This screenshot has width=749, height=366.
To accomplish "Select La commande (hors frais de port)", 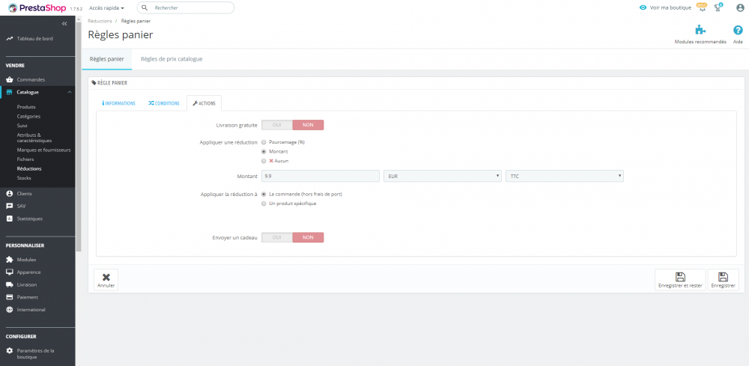I will coord(264,194).
